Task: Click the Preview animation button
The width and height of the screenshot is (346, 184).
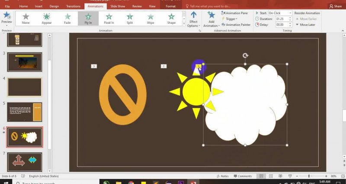Action: click(x=7, y=18)
